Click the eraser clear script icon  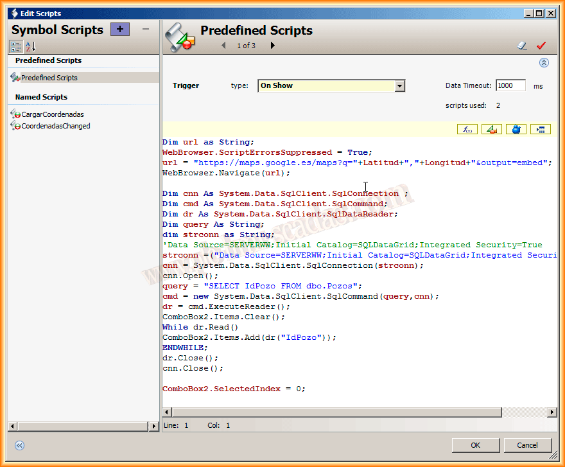[522, 46]
